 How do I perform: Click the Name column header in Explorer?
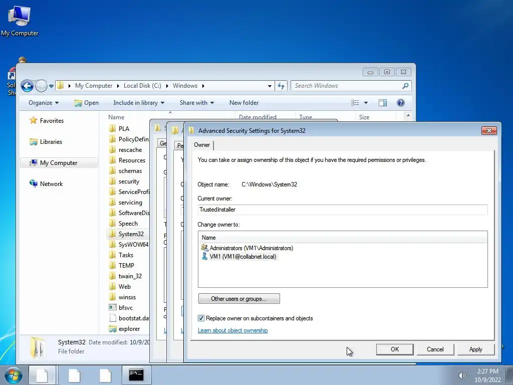116,117
